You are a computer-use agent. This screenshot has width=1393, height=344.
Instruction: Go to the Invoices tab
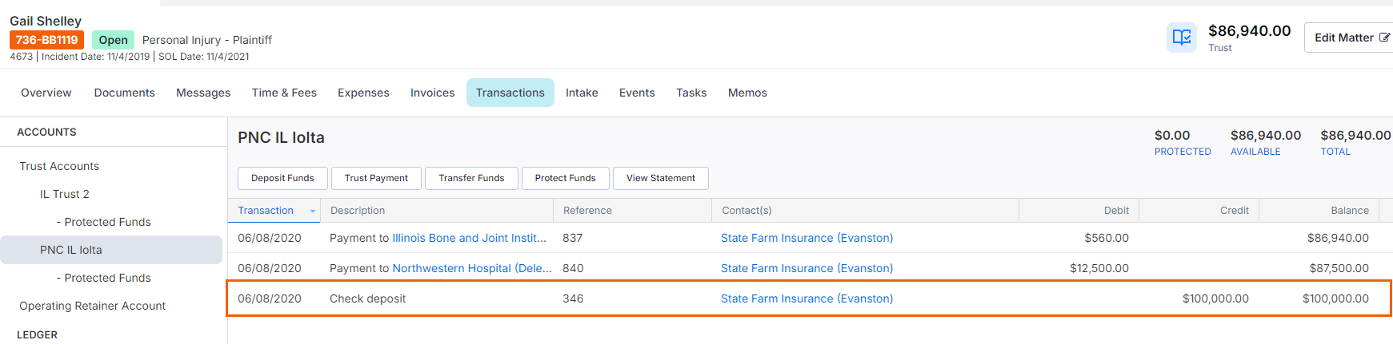(433, 93)
